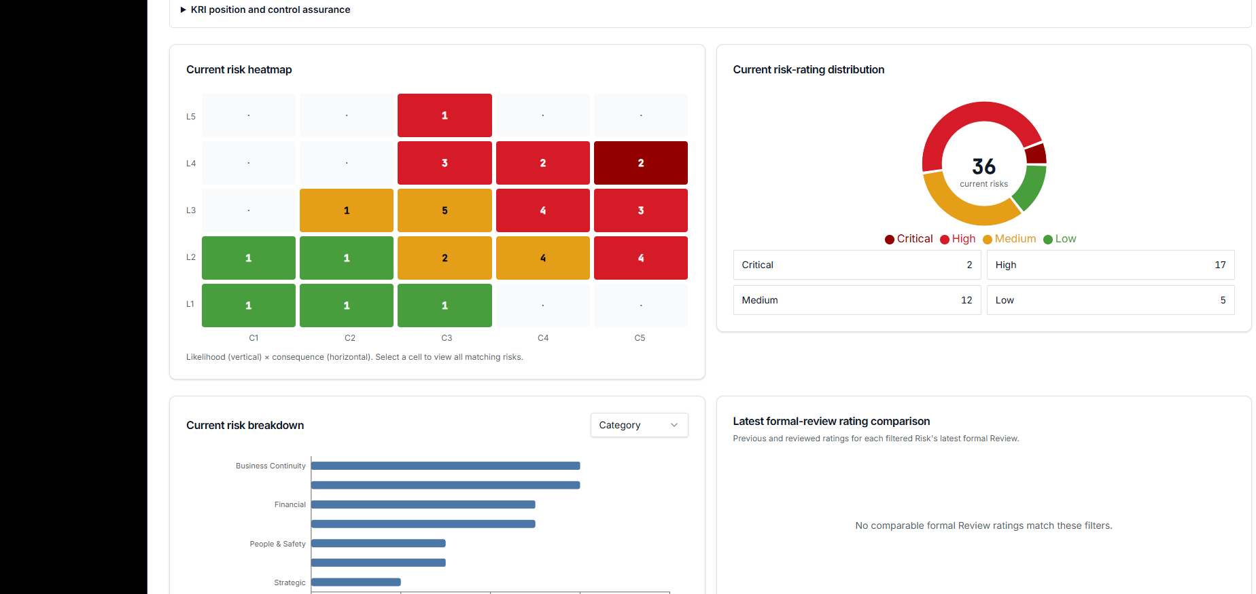Viewport: 1256px width, 594px height.
Task: Click the Low count row showing 5
Action: click(x=1111, y=300)
